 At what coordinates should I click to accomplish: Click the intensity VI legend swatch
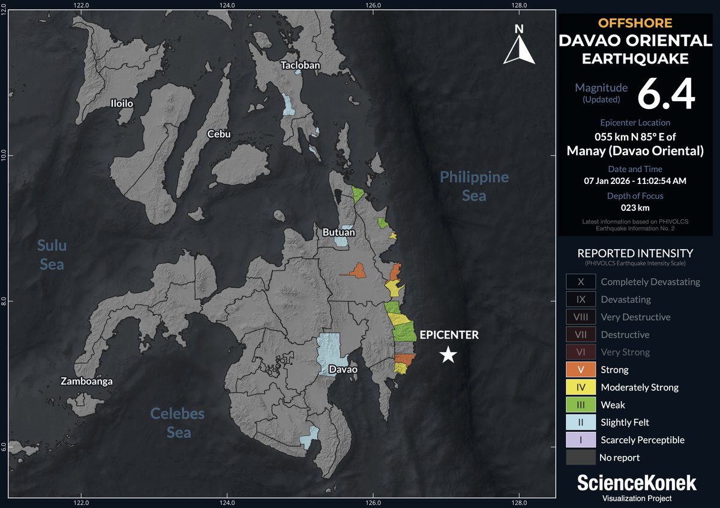pyautogui.click(x=580, y=352)
